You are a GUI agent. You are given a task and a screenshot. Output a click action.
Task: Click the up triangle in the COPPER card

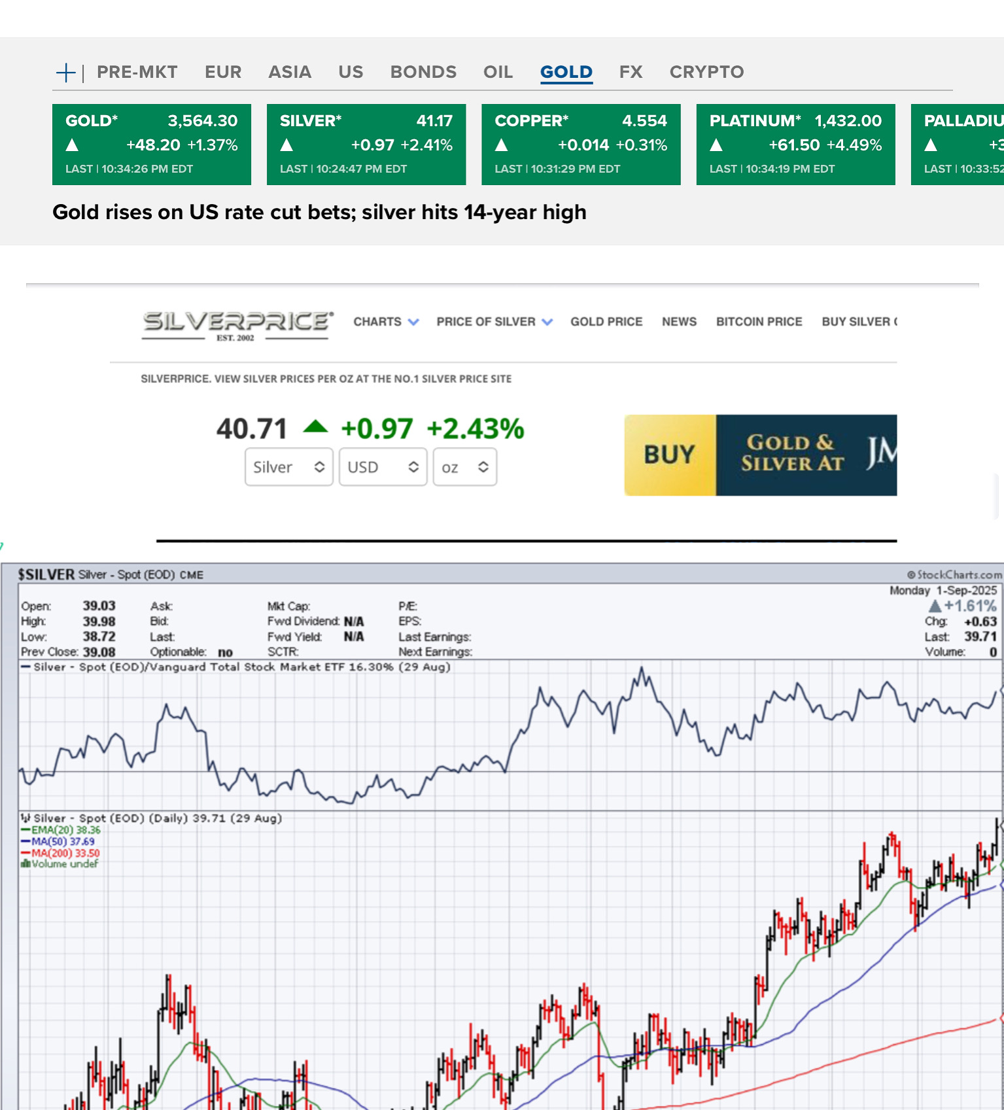[x=501, y=145]
